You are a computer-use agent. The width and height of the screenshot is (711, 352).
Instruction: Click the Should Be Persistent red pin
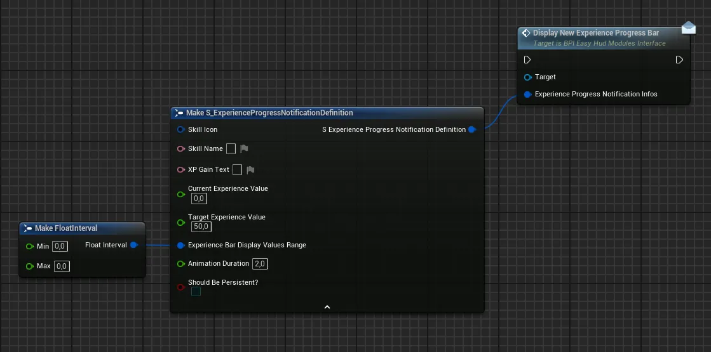point(181,287)
